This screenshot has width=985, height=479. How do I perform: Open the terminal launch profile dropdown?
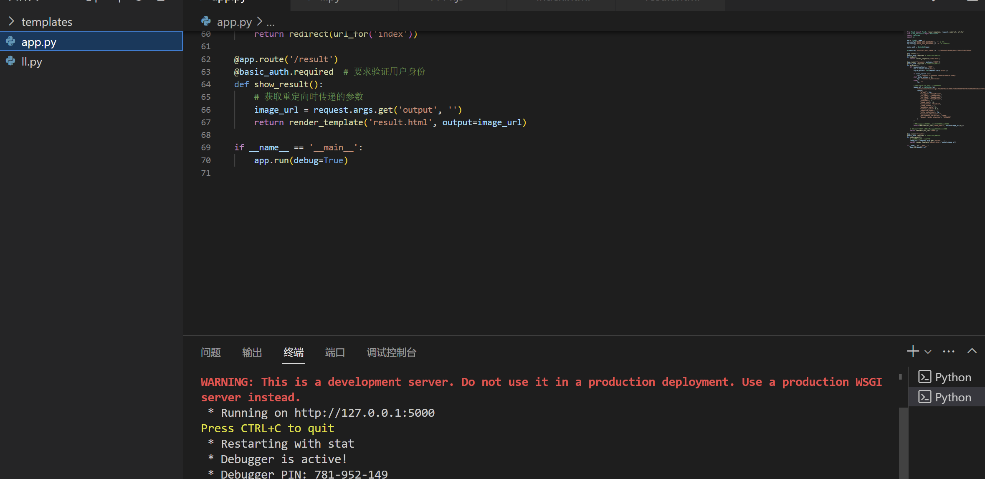[928, 352]
